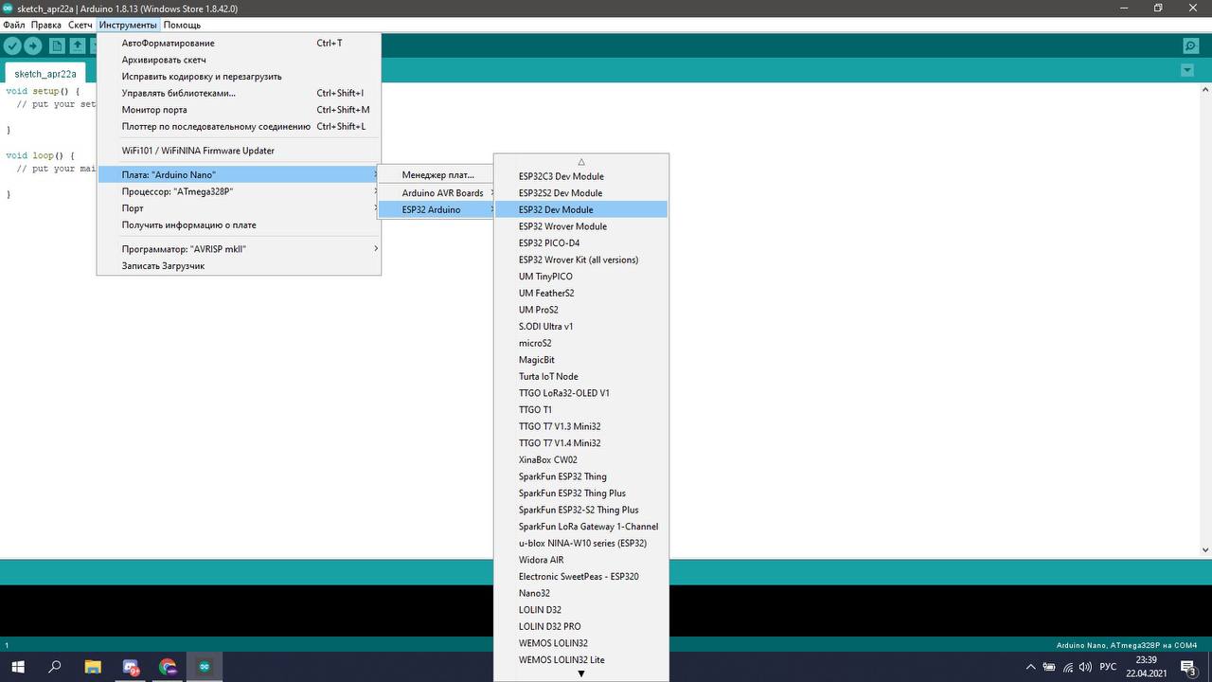
Task: Click the Arduino IDE taskbar icon
Action: pyautogui.click(x=204, y=667)
